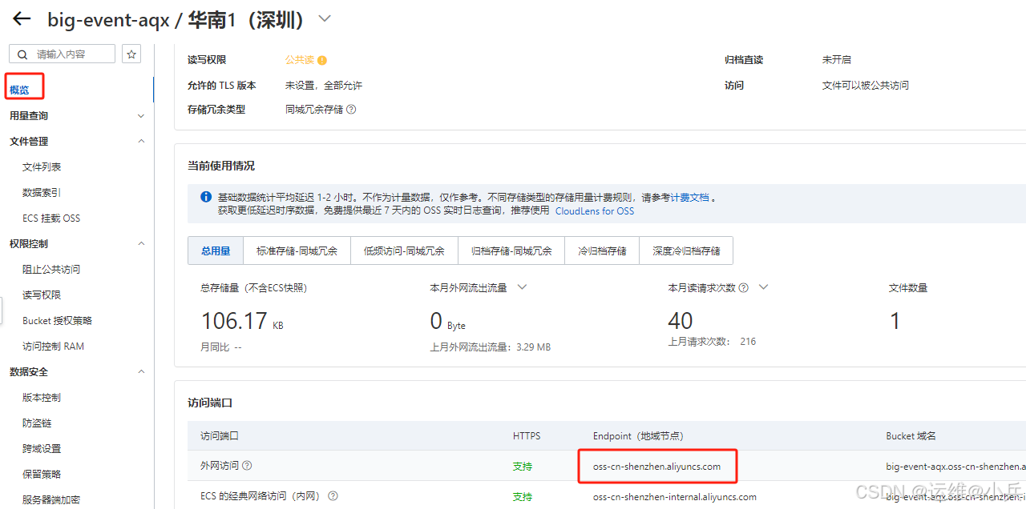Open the CloudLens for OSS link

pyautogui.click(x=595, y=211)
